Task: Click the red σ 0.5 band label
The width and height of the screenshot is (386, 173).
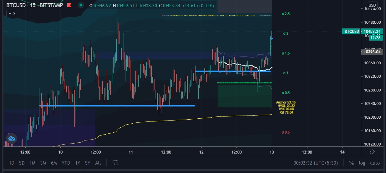Action: click(x=286, y=132)
